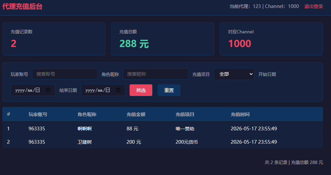Click the 充值总额 value 288 元
The width and height of the screenshot is (331, 175).
coord(134,44)
